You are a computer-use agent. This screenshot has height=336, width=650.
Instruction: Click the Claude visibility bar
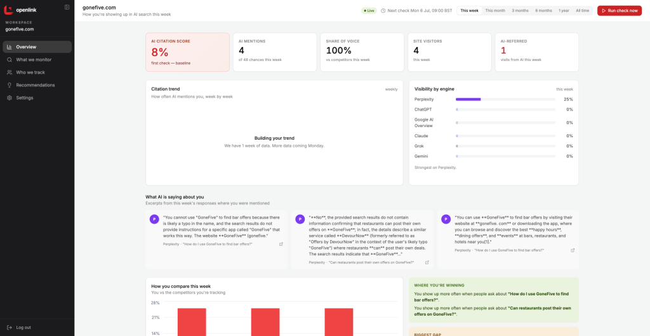pyautogui.click(x=505, y=136)
